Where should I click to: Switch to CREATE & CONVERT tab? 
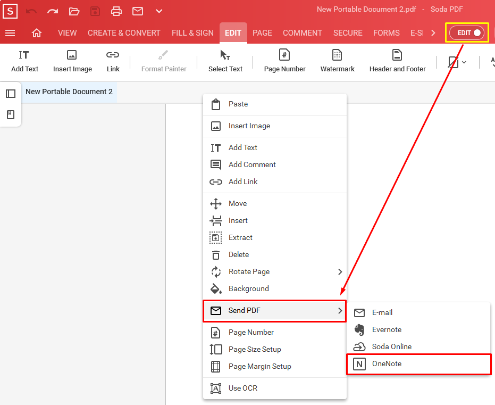click(x=124, y=33)
